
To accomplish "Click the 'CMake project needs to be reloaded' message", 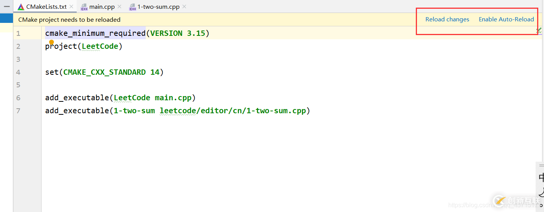I will (69, 19).
